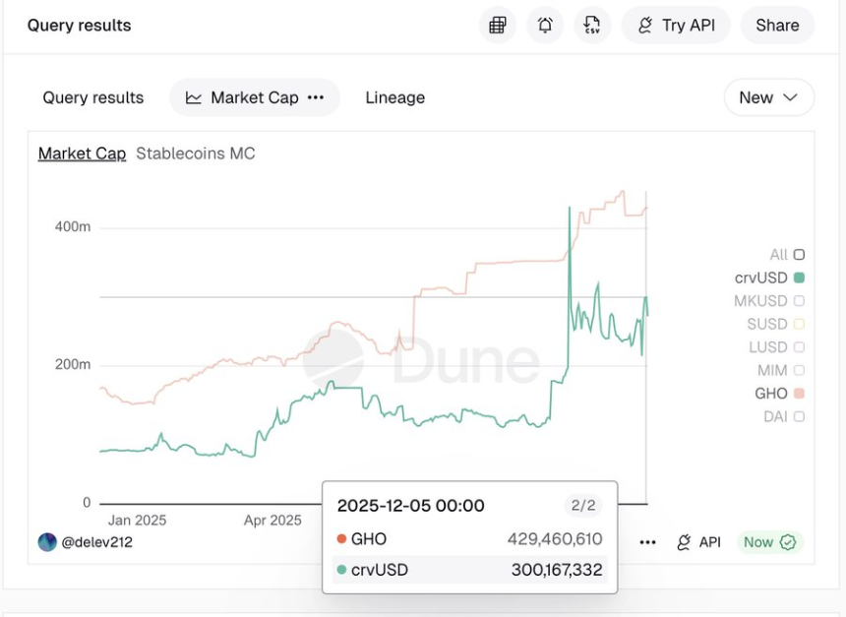Download results as CSV

coord(592,25)
